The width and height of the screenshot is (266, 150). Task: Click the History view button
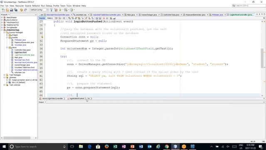click(x=50, y=18)
